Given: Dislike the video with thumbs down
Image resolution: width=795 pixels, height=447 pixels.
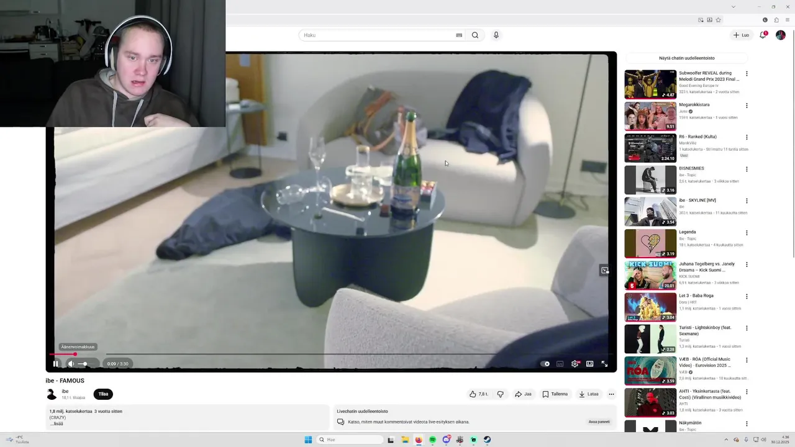Looking at the screenshot, I should click(501, 394).
